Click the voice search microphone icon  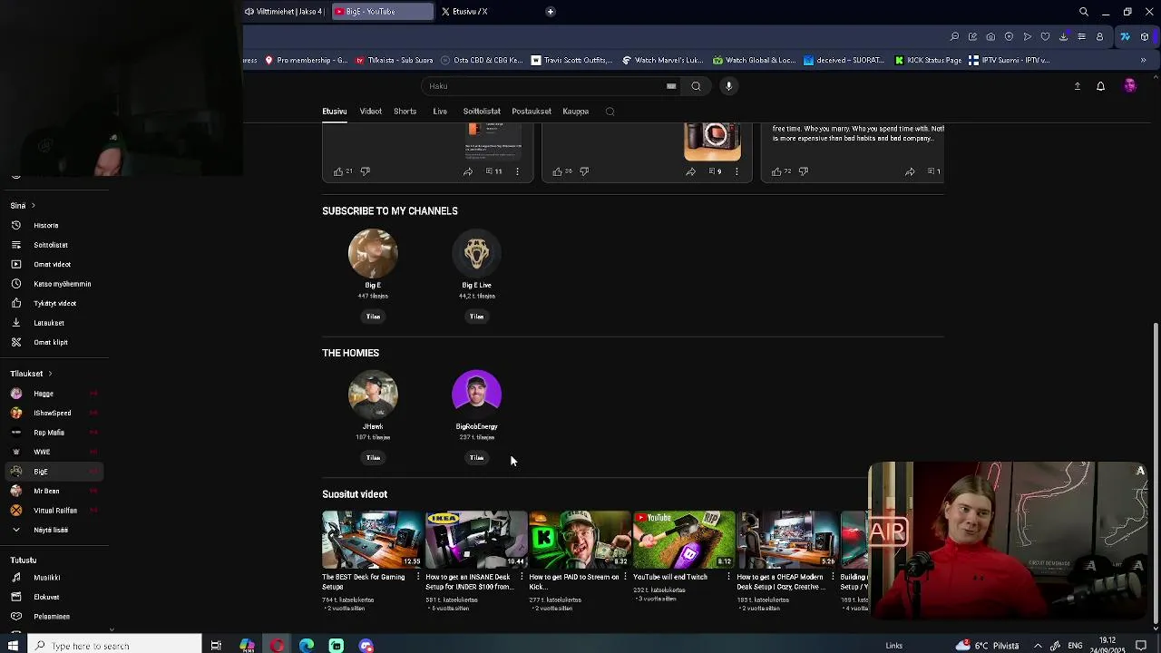point(728,86)
